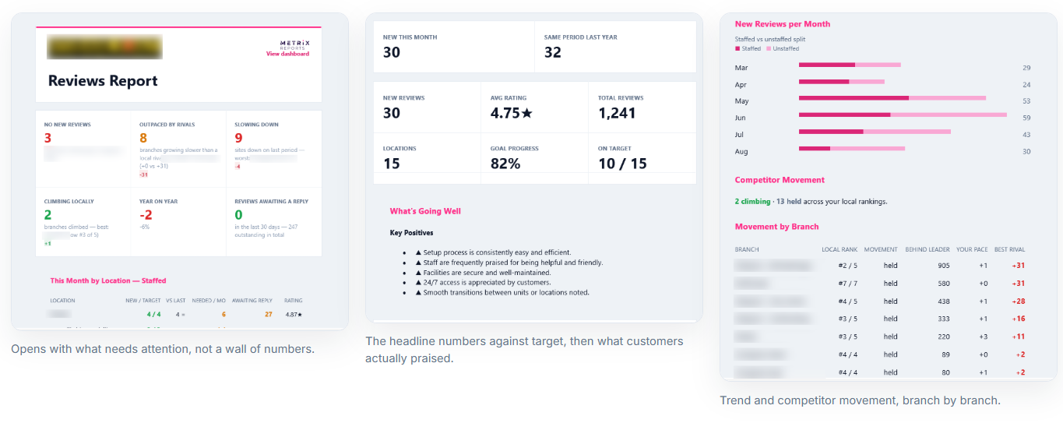Screen dimensions: 1063x423
Task: Click the May bar in monthly chart
Action: [x=892, y=98]
